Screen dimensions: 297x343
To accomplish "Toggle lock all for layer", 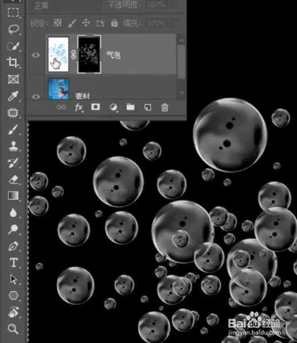I will [x=114, y=23].
